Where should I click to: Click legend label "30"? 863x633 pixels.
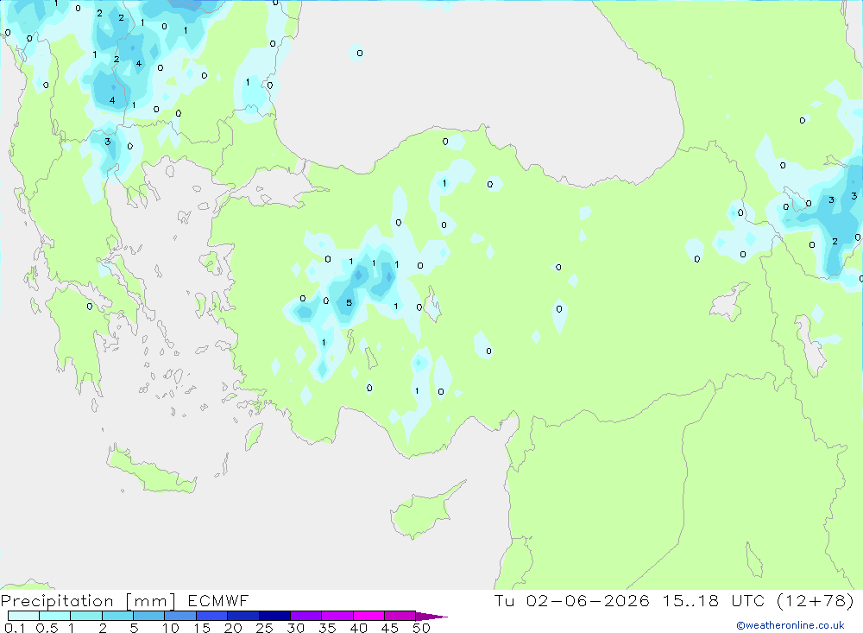(x=295, y=628)
